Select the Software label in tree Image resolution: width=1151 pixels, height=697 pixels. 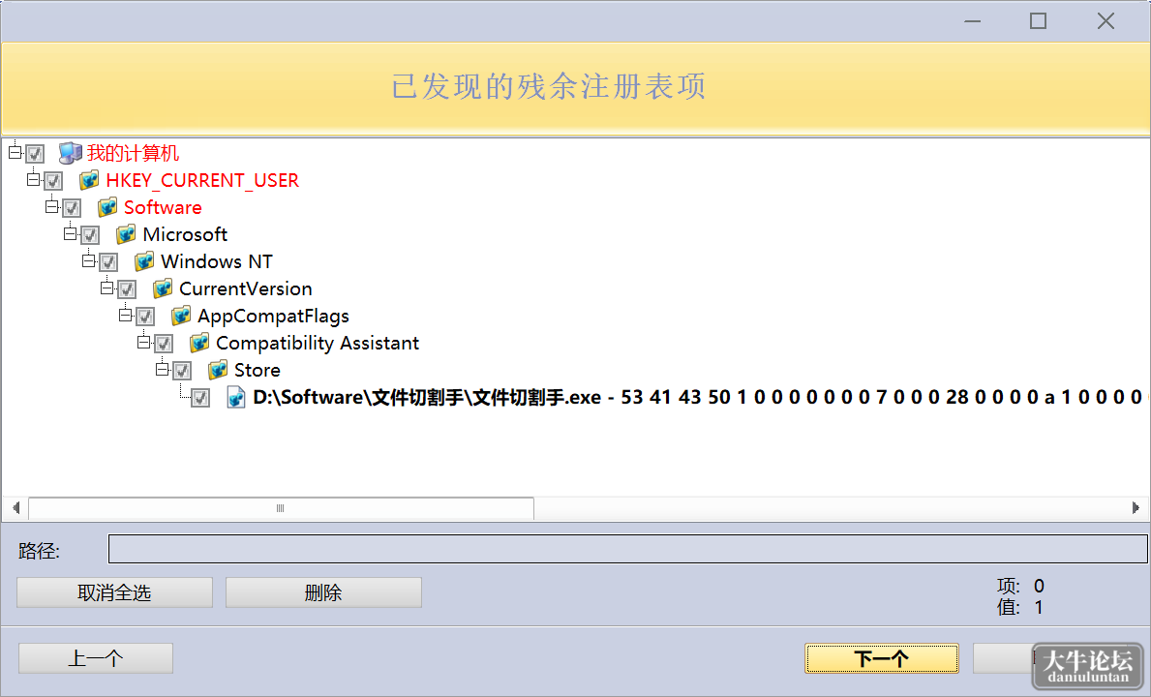click(x=163, y=207)
